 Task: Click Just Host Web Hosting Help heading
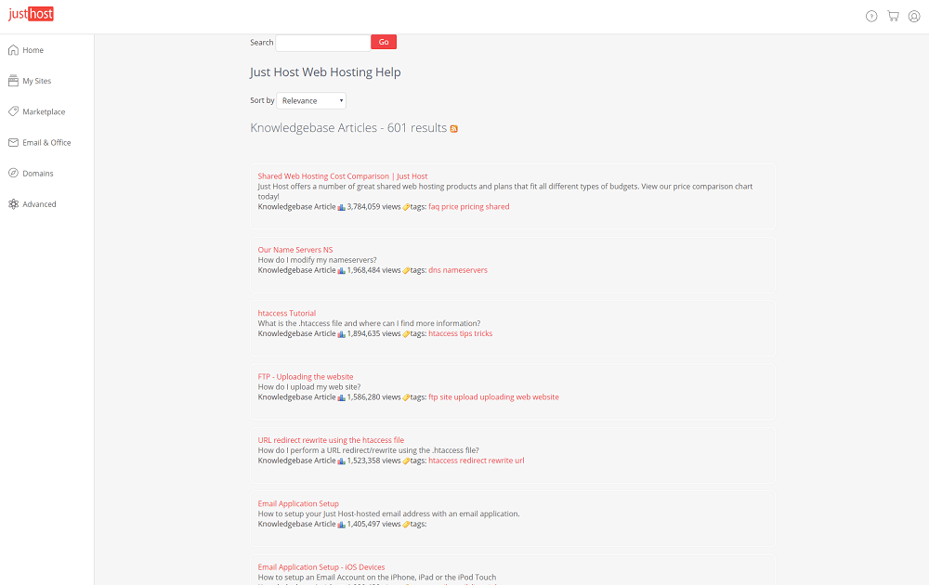tap(325, 72)
